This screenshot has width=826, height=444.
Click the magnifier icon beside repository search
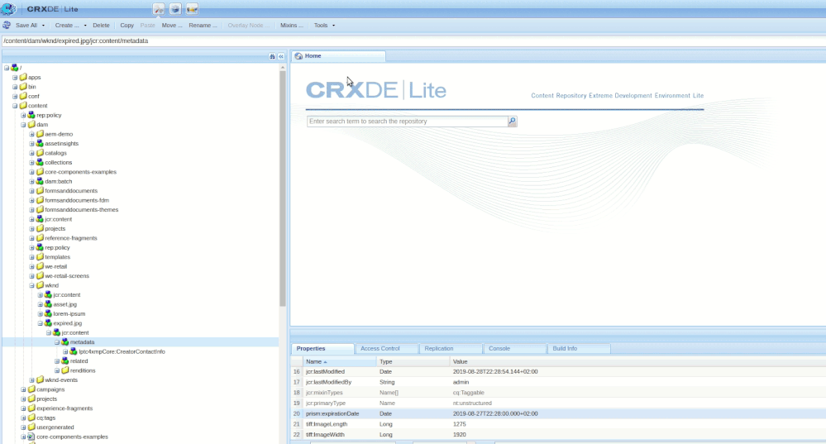point(512,122)
